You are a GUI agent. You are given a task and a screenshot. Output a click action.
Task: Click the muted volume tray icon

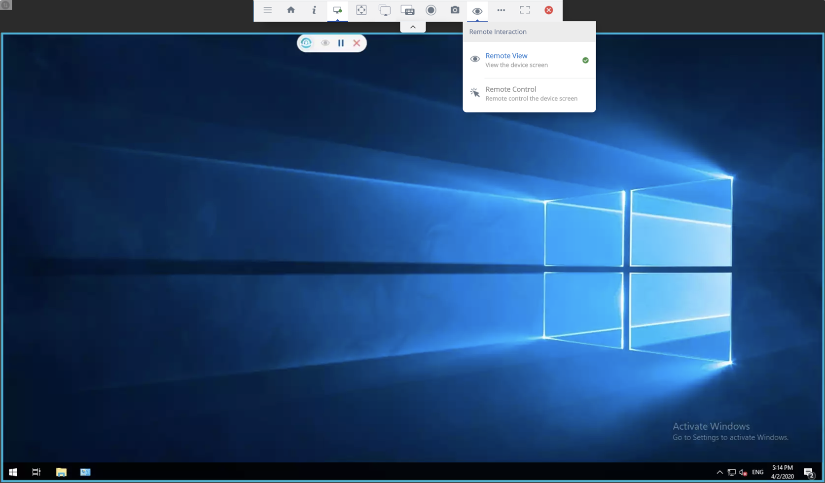743,472
